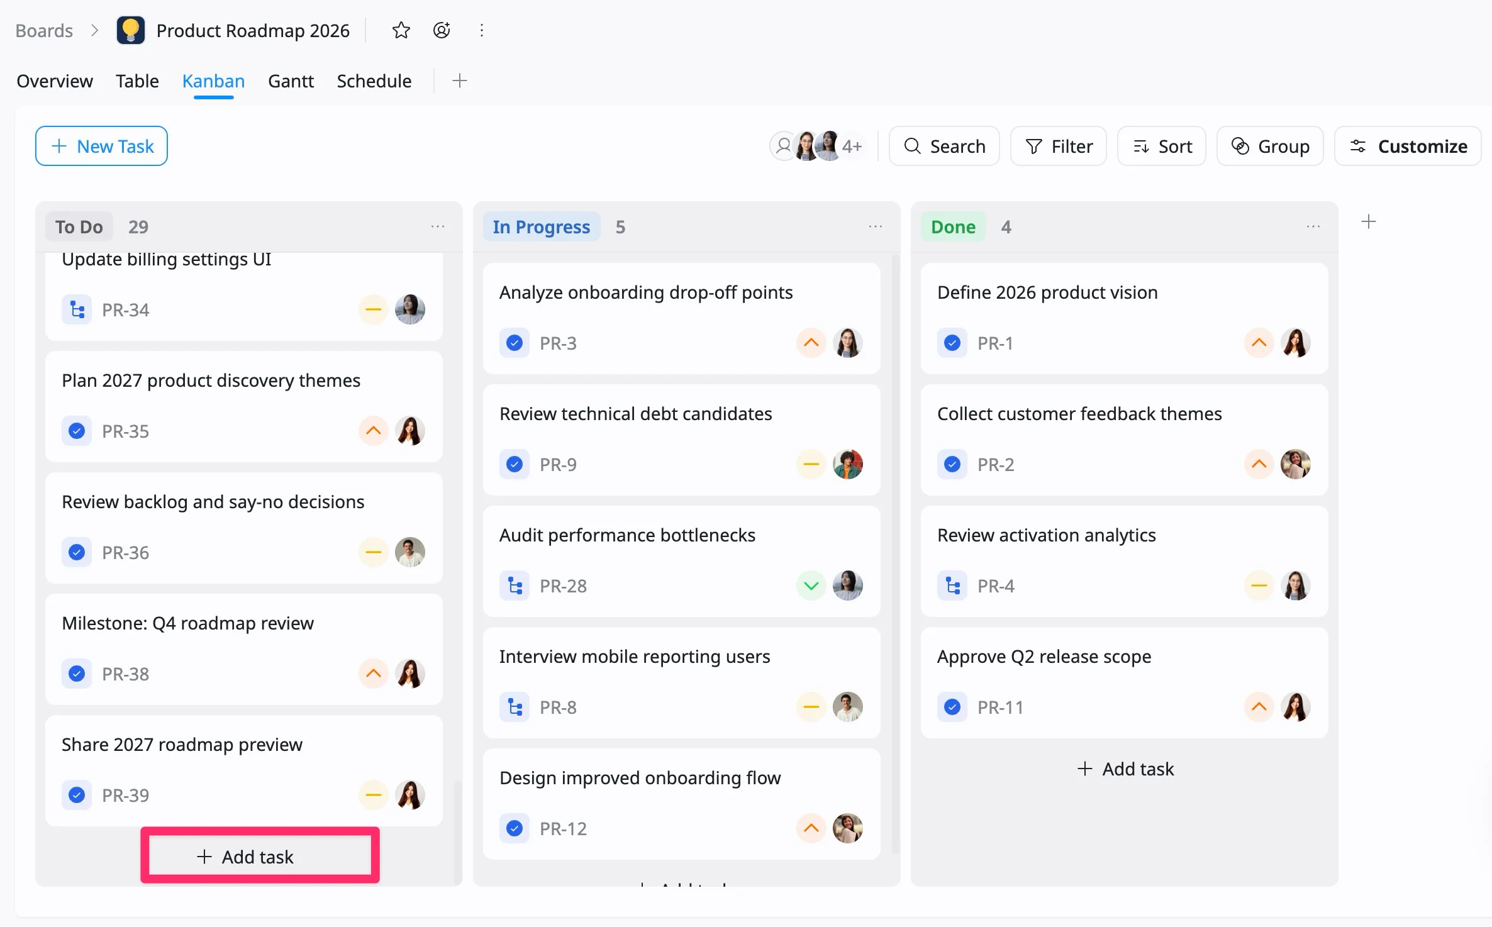Click the lightbulb Product Roadmap board icon

pyautogui.click(x=131, y=30)
